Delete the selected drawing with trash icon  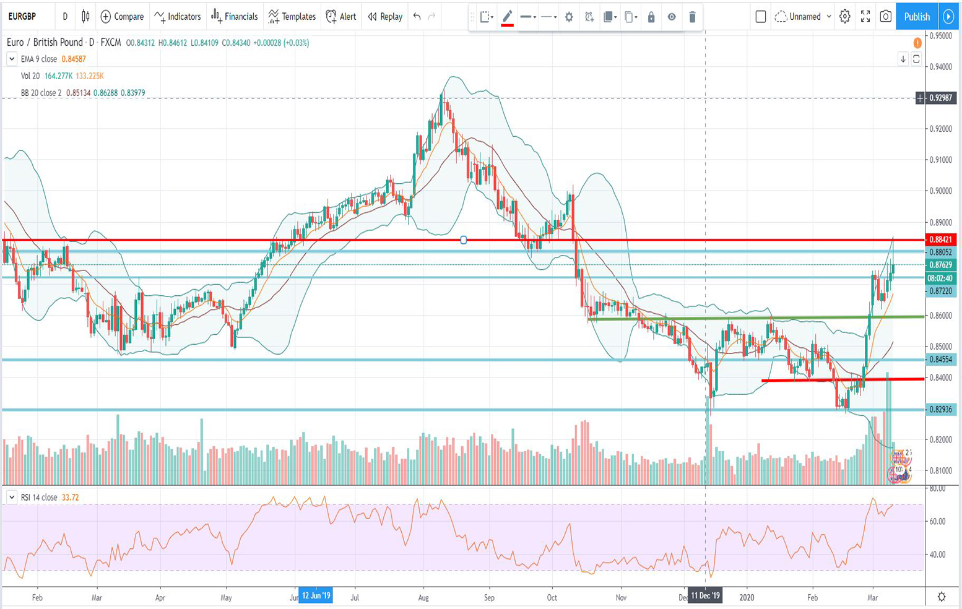point(692,17)
